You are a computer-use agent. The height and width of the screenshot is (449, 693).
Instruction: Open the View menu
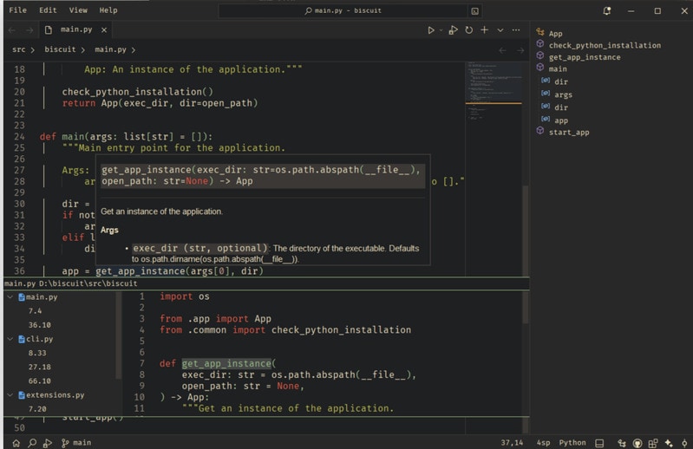click(x=78, y=10)
